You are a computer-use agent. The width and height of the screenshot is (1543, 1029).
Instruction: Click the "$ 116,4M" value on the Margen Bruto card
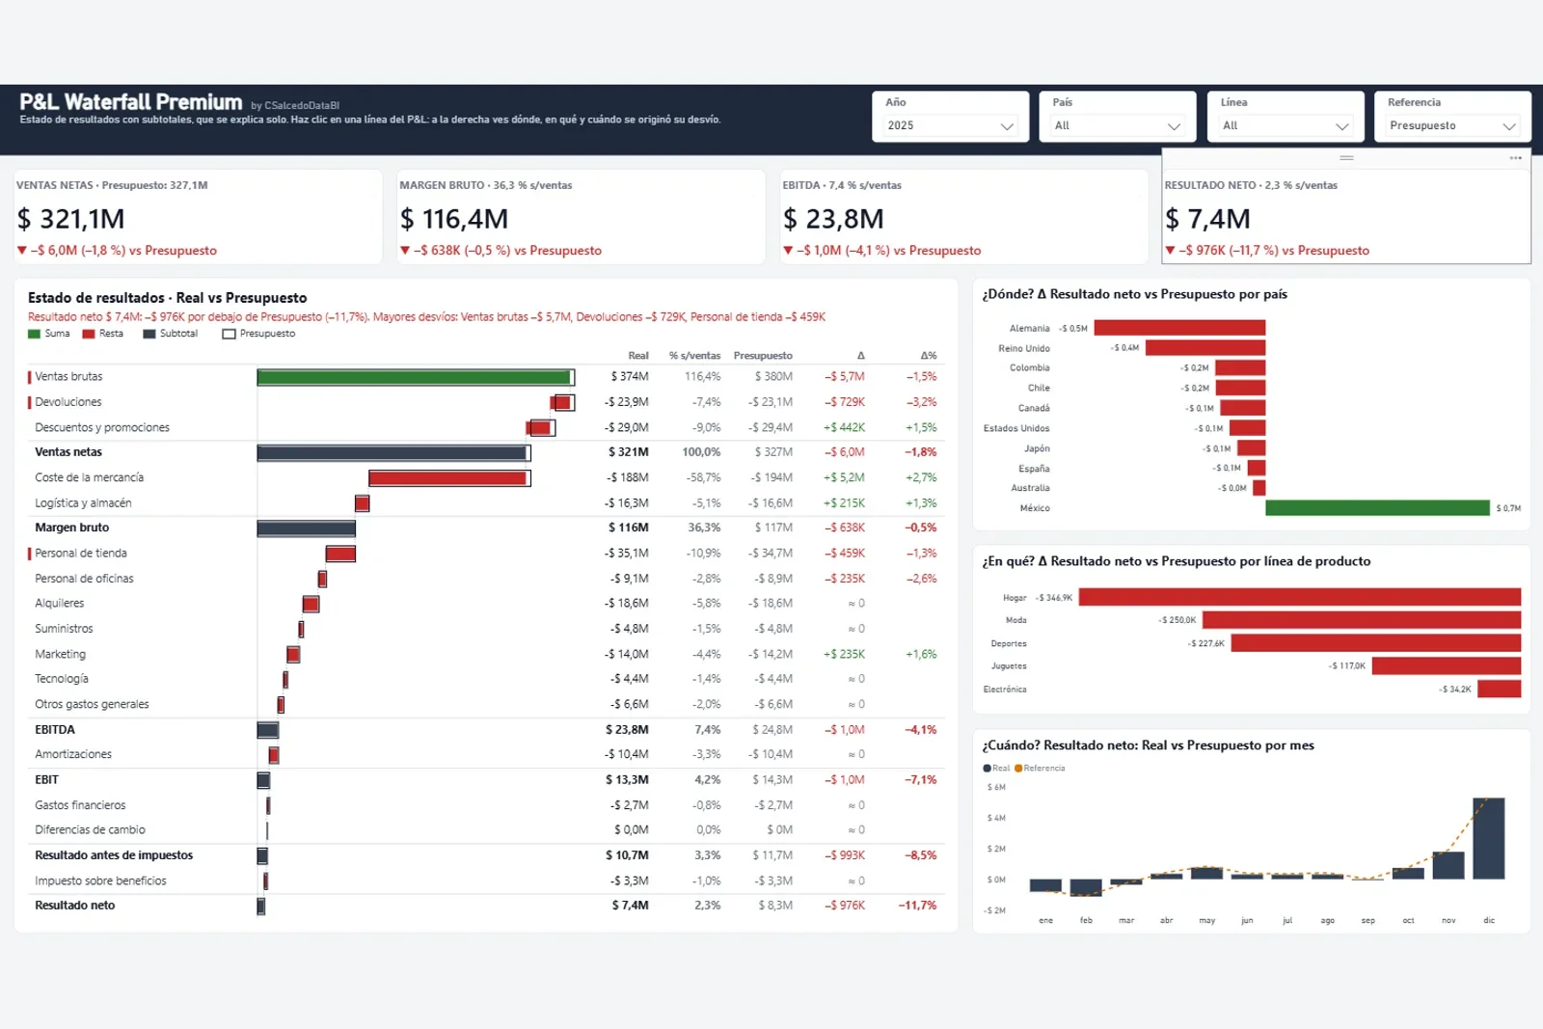pyautogui.click(x=454, y=219)
